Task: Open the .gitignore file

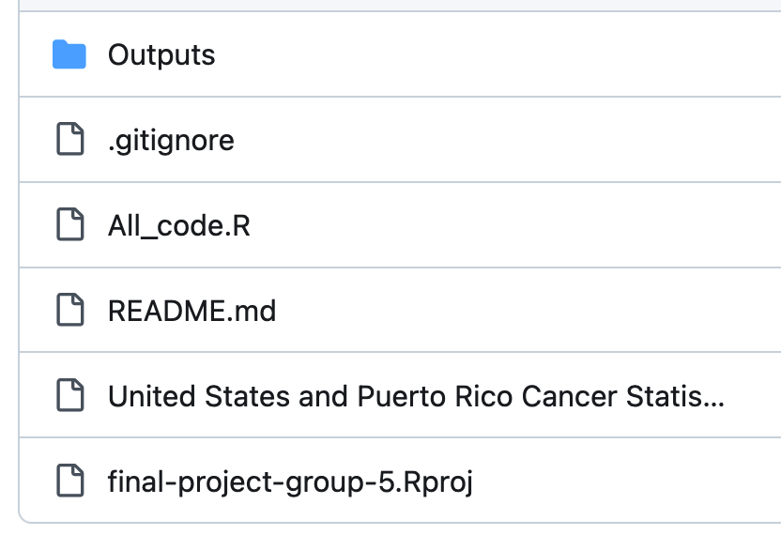Action: click(x=171, y=141)
